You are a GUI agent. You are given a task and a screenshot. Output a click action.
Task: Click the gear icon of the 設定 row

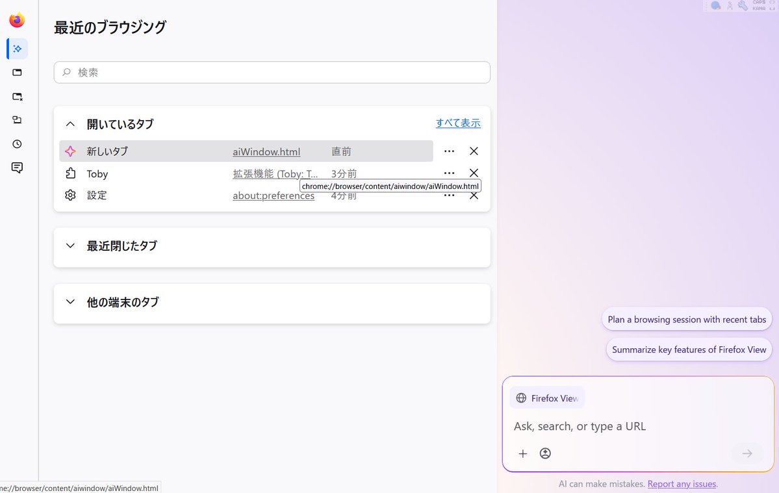[71, 195]
